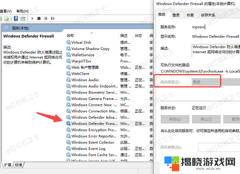The width and height of the screenshot is (240, 174).
Task: Select the Volume Shadow Copy gear icon
Action: (68, 48)
